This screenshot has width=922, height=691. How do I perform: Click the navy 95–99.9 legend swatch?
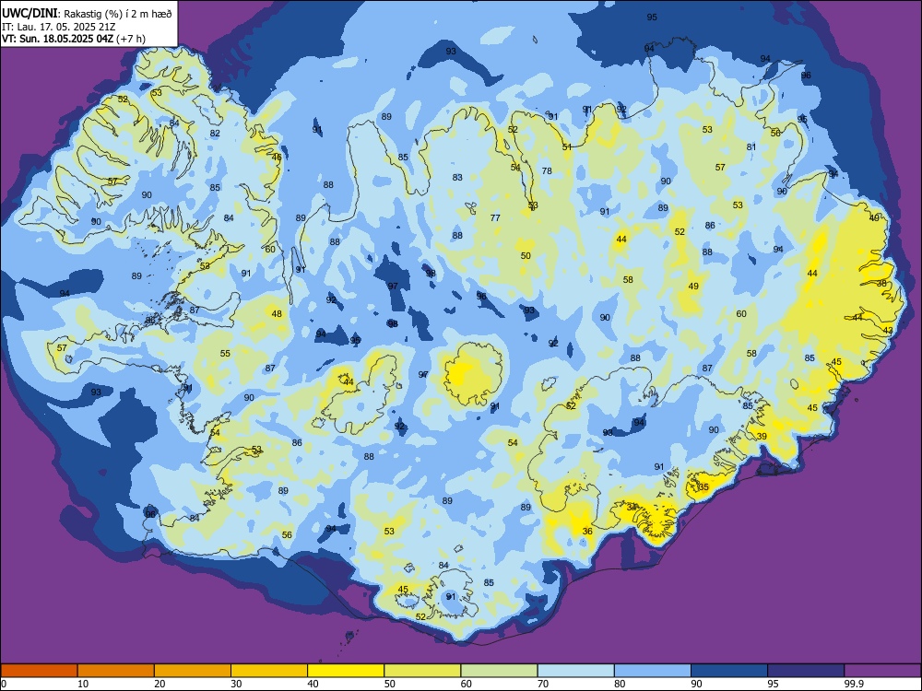pyautogui.click(x=806, y=671)
